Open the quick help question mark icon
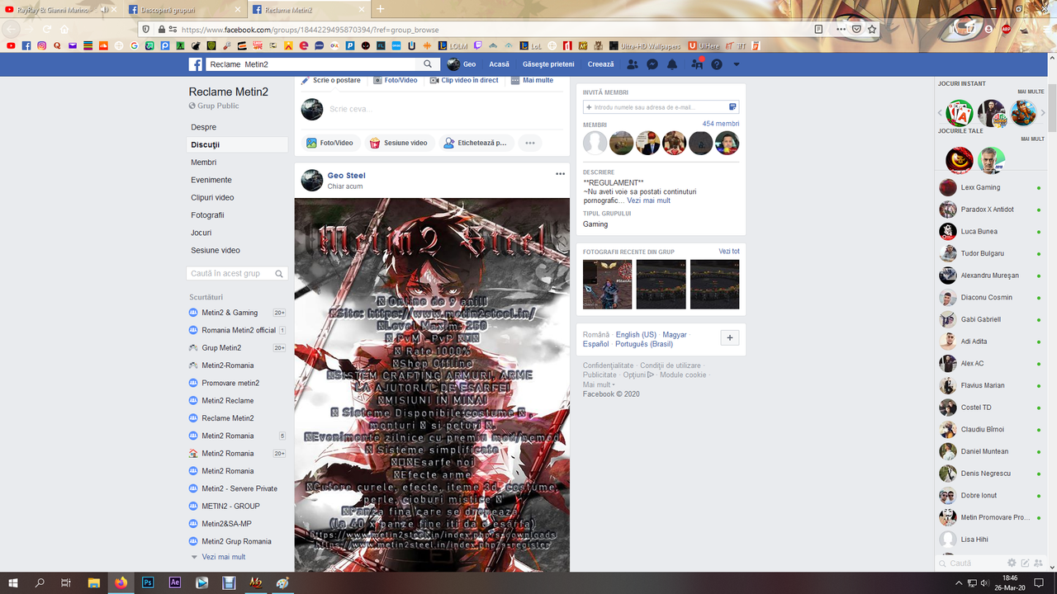 tap(717, 64)
